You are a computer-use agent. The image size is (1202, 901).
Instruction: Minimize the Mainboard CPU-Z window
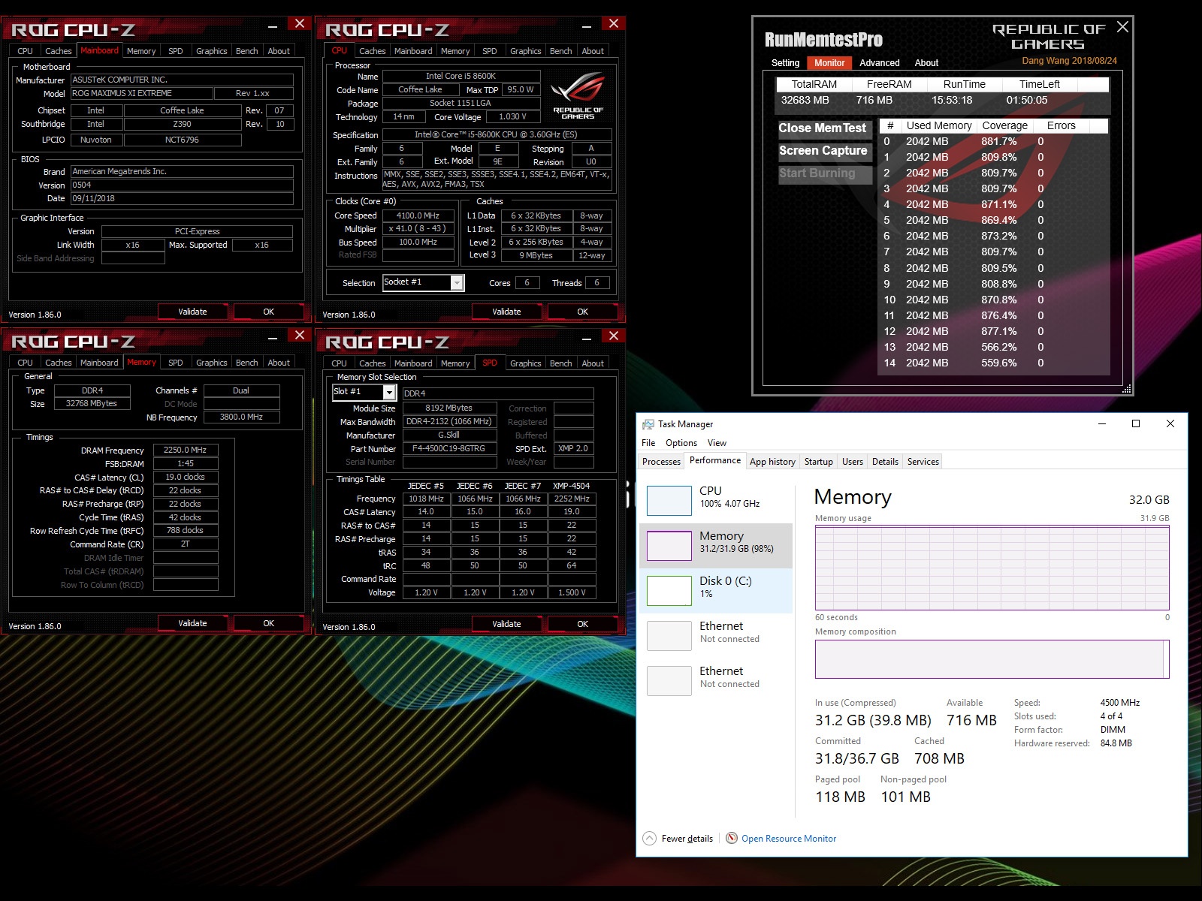click(273, 26)
